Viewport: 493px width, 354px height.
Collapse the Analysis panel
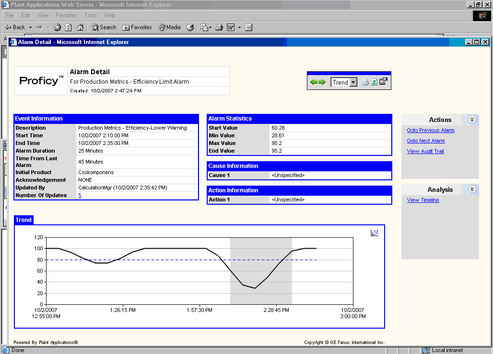[x=472, y=189]
